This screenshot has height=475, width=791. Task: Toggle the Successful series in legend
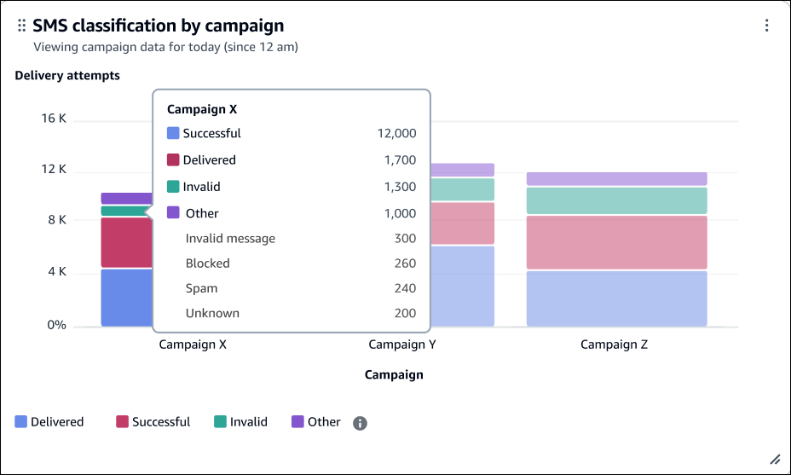[x=161, y=422]
